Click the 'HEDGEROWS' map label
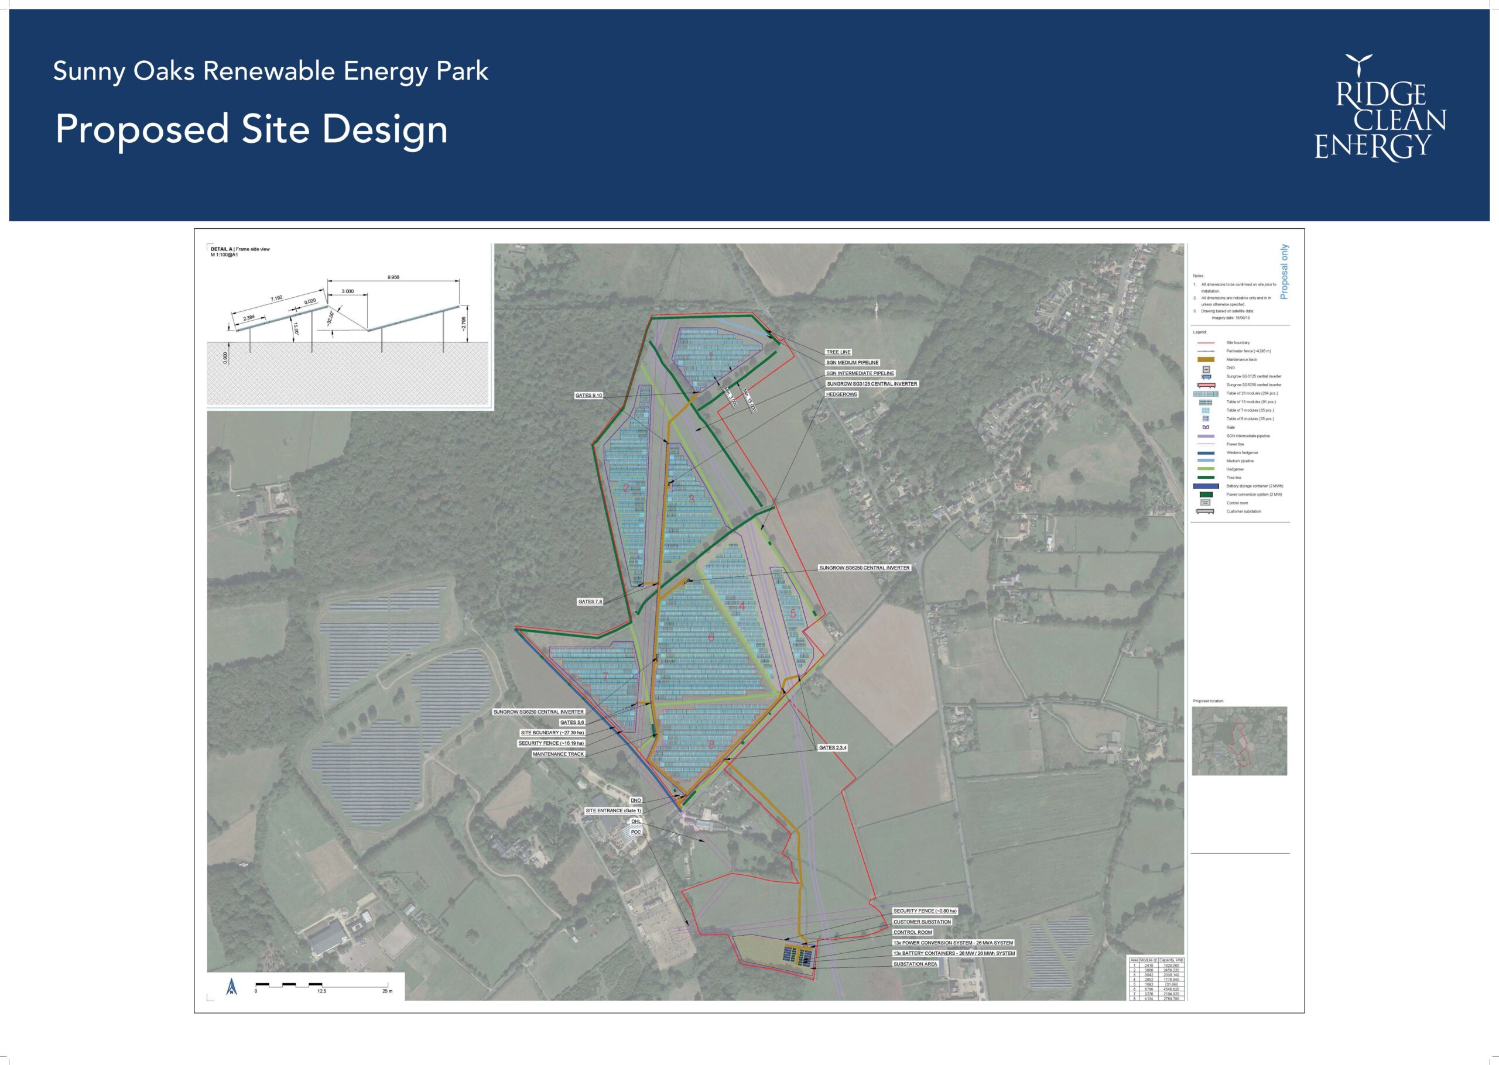Screen dimensions: 1499x1065 click(x=841, y=394)
